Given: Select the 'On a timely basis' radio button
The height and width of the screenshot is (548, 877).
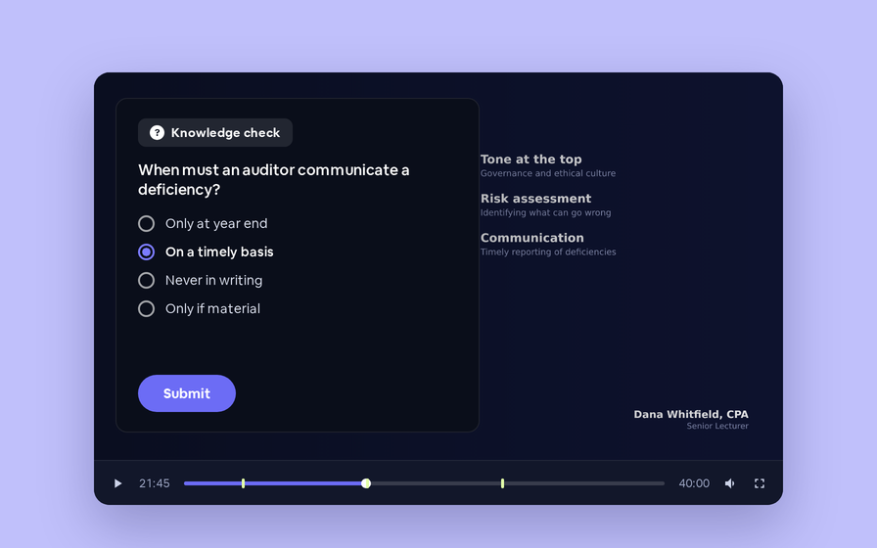Looking at the screenshot, I should click(147, 252).
